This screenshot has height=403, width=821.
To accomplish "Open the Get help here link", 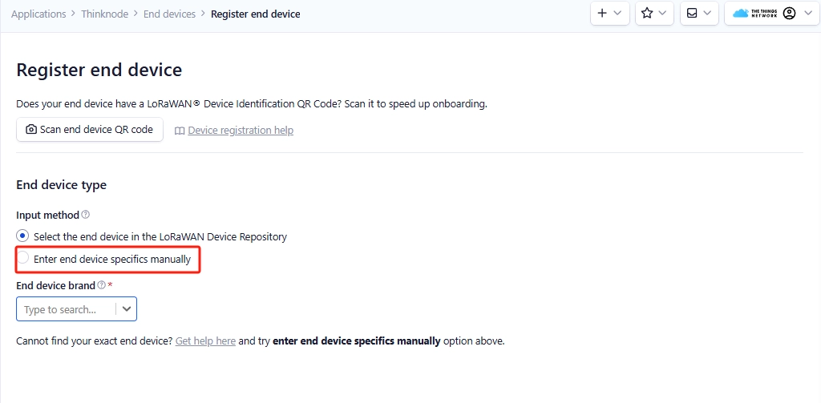I will (x=205, y=341).
